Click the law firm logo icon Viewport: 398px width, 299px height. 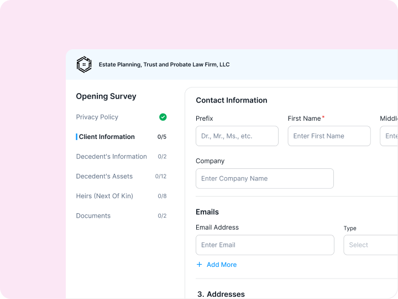click(x=84, y=64)
